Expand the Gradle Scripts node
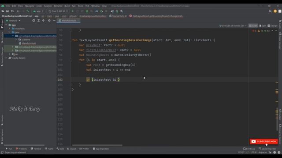The width and height of the screenshot is (282, 158). tap(7, 58)
